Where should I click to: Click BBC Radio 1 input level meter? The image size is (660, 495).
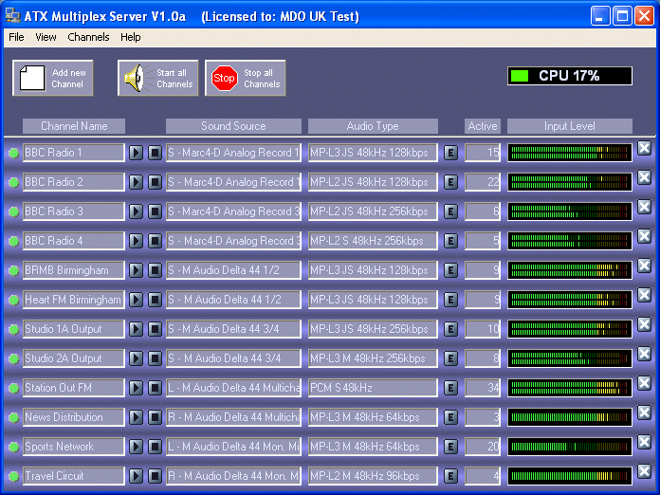pyautogui.click(x=570, y=153)
